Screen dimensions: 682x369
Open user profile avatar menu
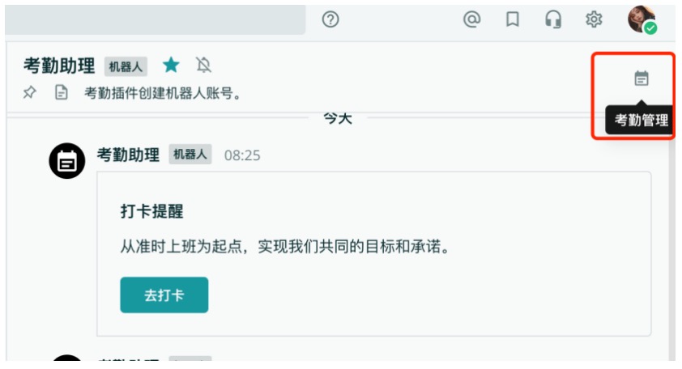(x=642, y=19)
